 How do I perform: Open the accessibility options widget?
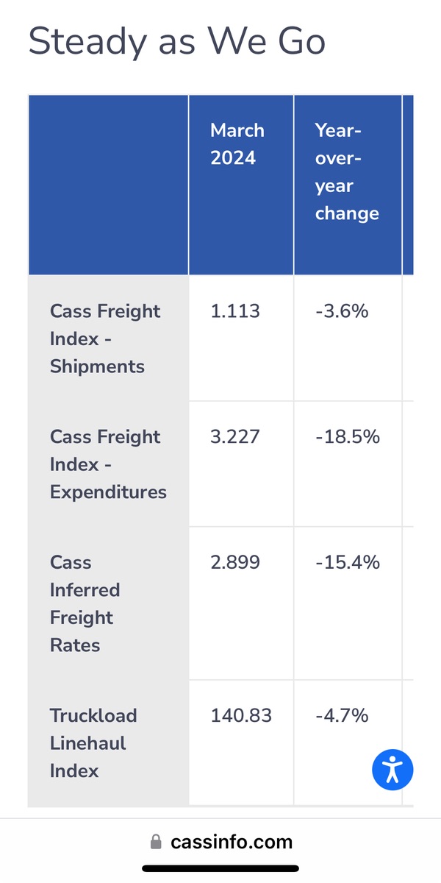click(392, 770)
